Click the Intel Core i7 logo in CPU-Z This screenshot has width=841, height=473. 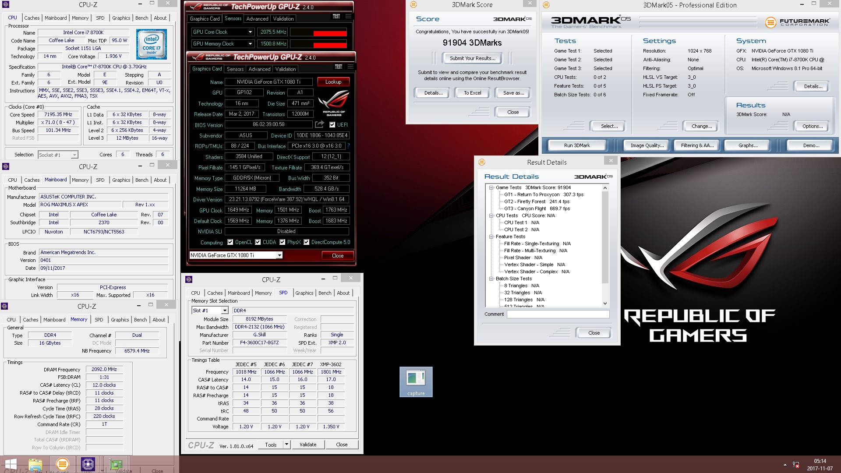click(151, 44)
